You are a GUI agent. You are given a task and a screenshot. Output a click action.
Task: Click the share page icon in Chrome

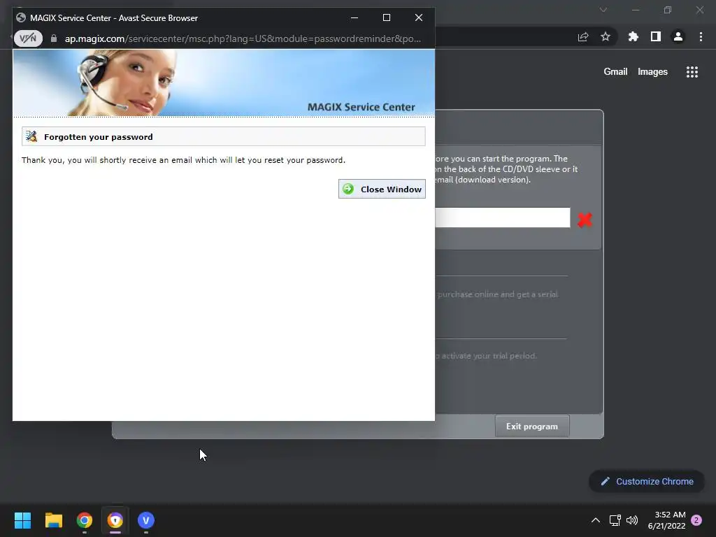coord(583,37)
